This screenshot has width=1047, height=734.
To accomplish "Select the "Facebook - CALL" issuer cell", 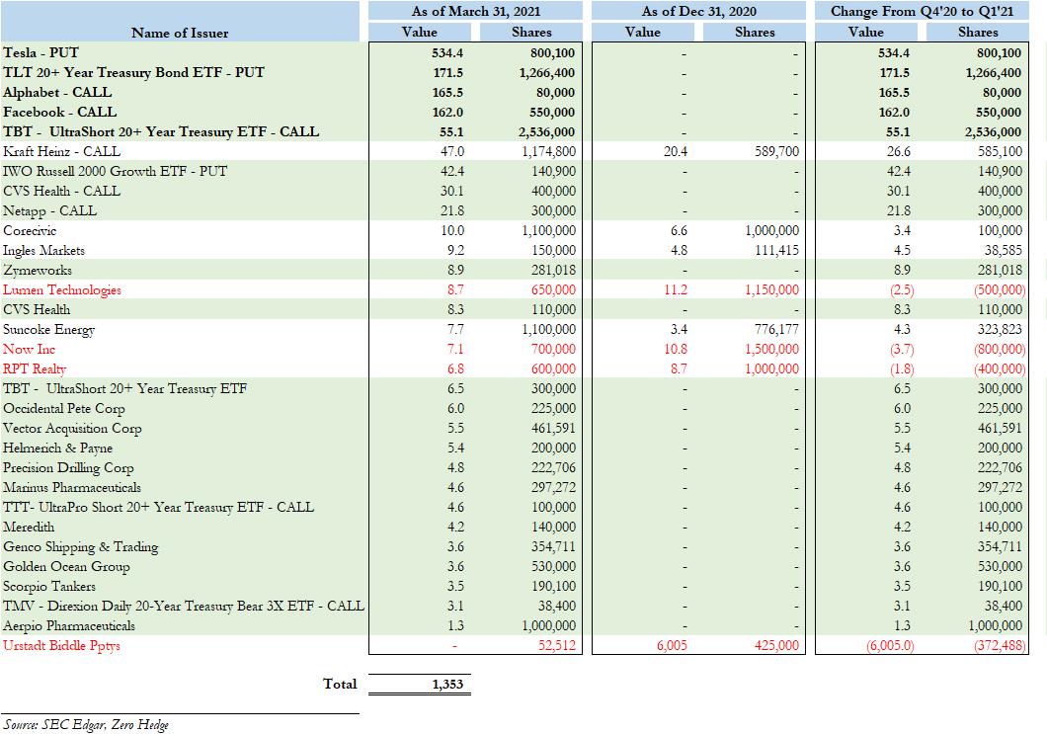I will [x=59, y=112].
